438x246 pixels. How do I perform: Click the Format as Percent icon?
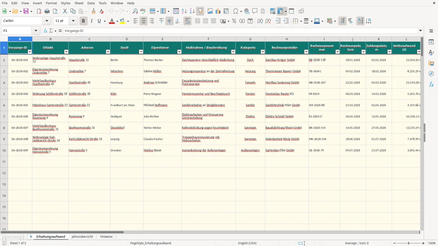click(234, 21)
